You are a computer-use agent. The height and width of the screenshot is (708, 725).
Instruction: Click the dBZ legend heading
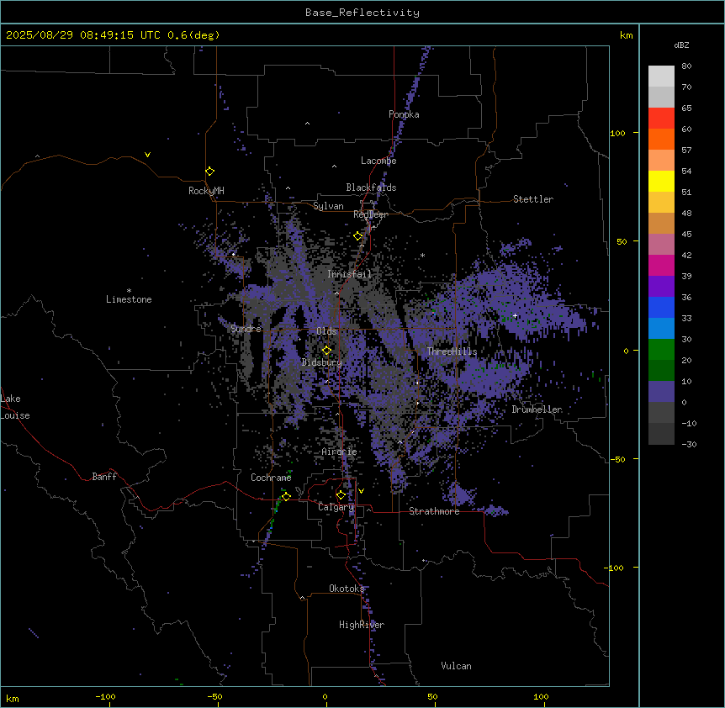(681, 45)
